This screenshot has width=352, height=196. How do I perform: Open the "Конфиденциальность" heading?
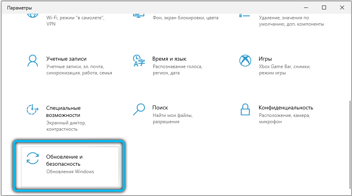point(285,107)
